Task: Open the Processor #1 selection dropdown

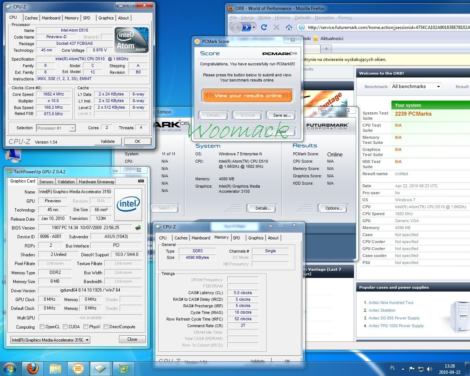Action: point(72,128)
